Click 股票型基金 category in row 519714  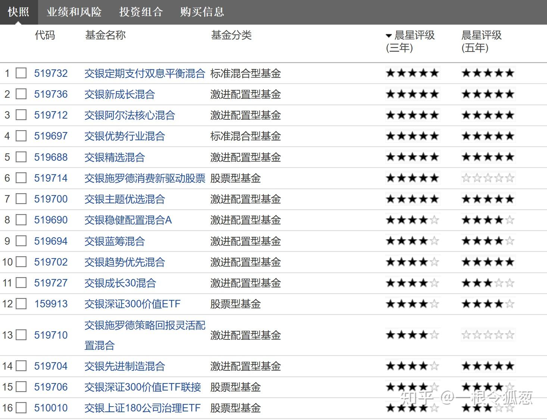tap(235, 178)
